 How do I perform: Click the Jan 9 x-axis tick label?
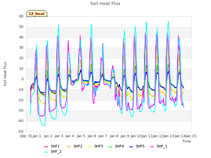click(125, 136)
